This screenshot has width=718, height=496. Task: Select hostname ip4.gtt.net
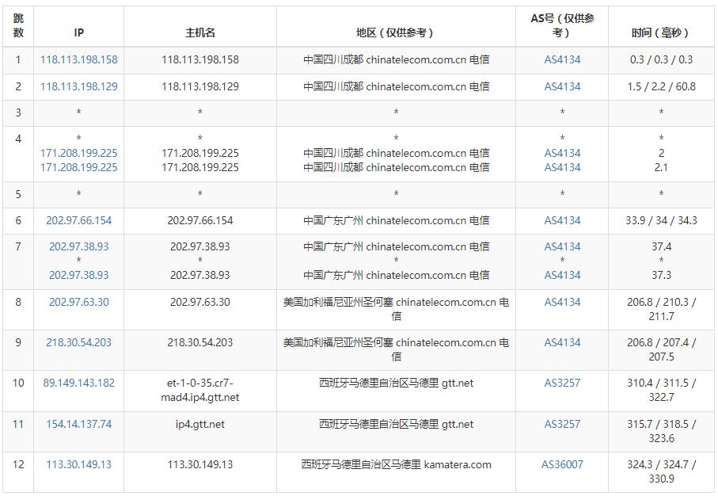200,424
